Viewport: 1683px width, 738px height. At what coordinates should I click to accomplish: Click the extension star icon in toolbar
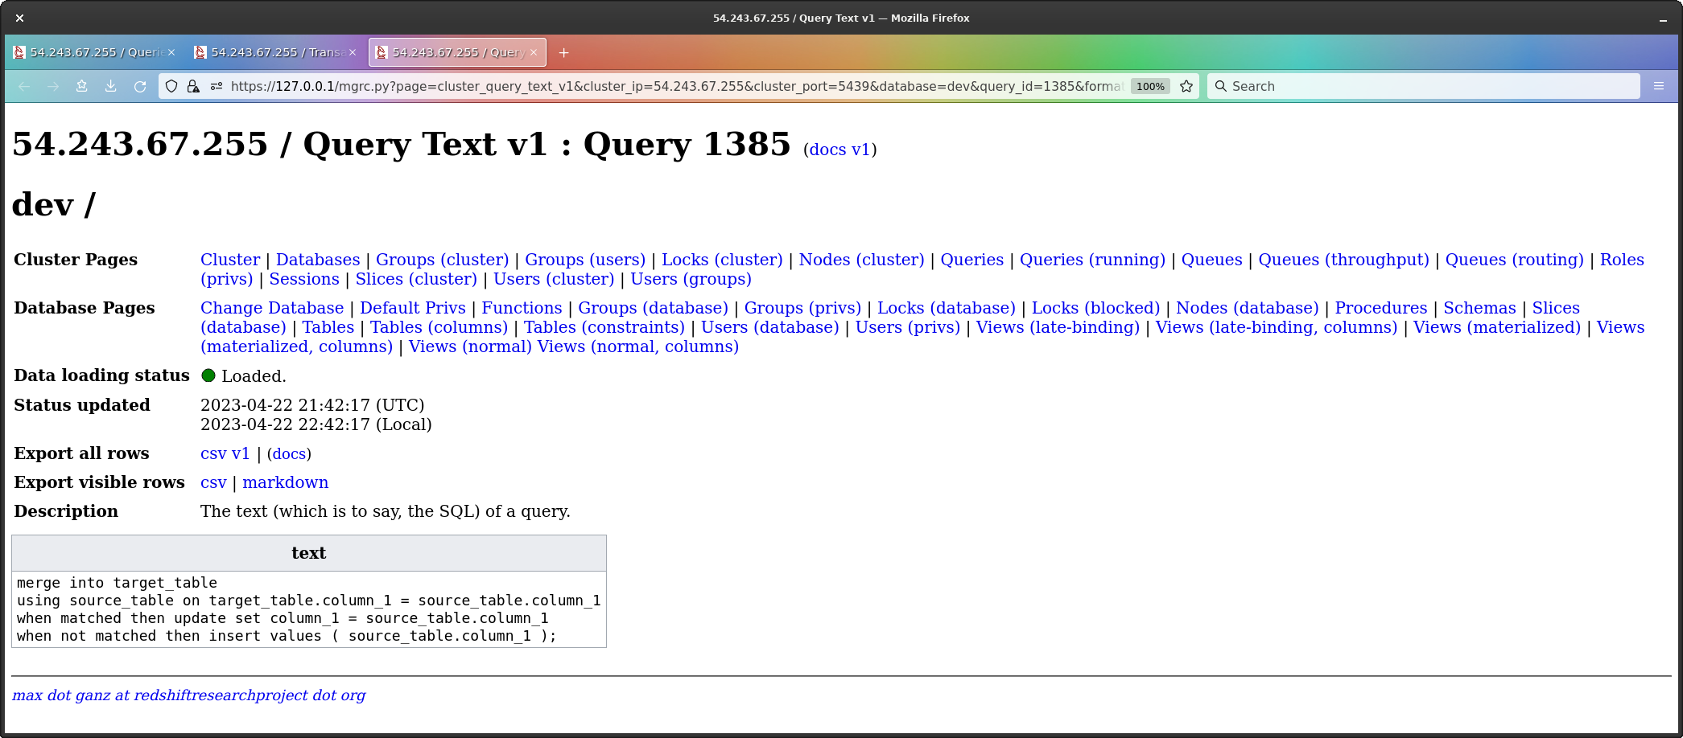(x=82, y=86)
